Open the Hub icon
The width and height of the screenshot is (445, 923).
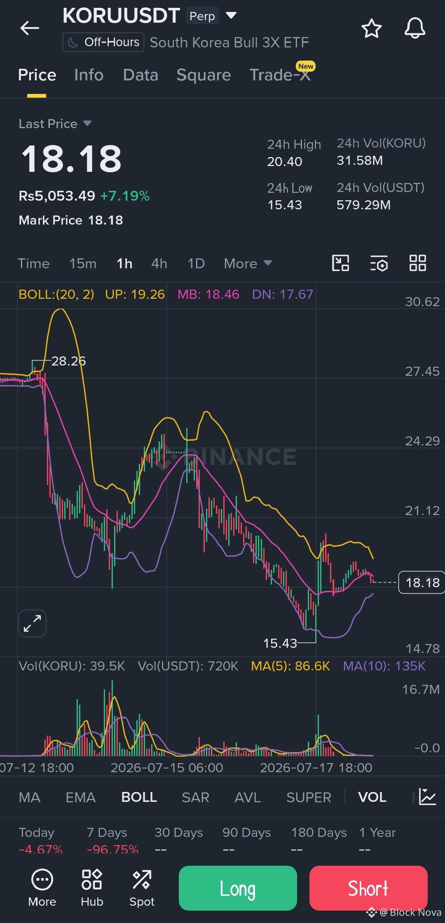[x=92, y=888]
